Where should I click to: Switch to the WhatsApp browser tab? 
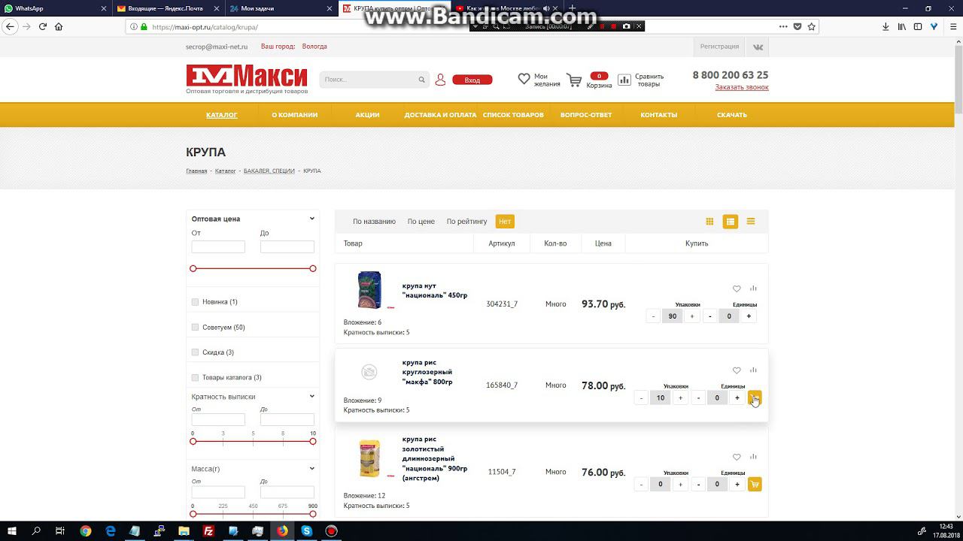[x=54, y=8]
